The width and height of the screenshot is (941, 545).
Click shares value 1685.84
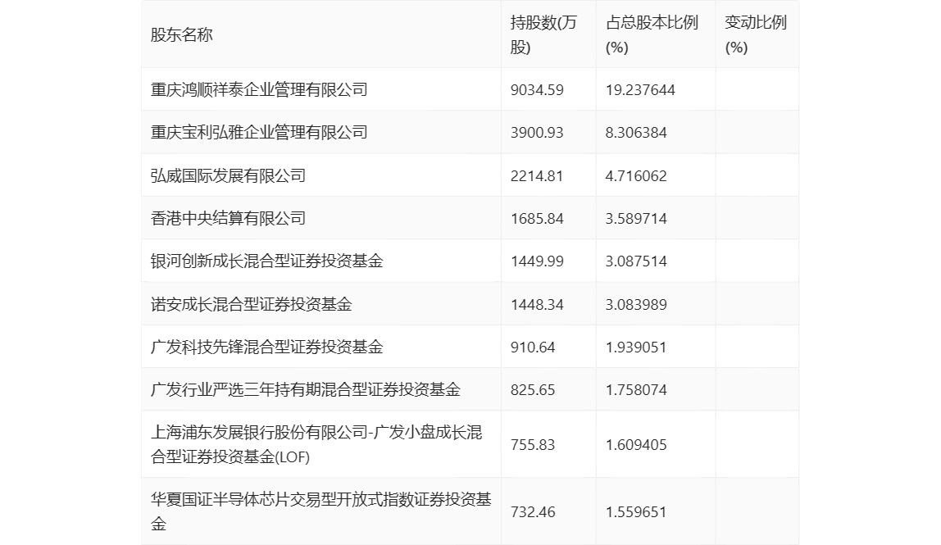[537, 219]
